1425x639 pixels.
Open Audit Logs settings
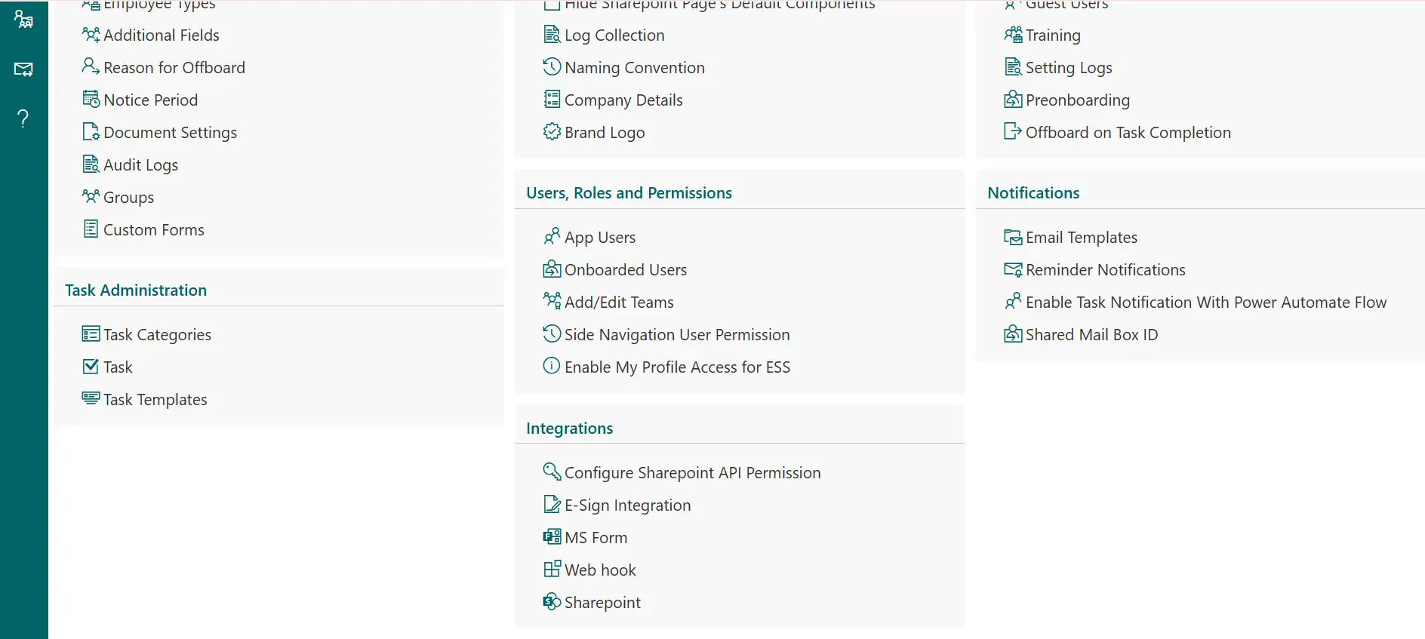(140, 165)
